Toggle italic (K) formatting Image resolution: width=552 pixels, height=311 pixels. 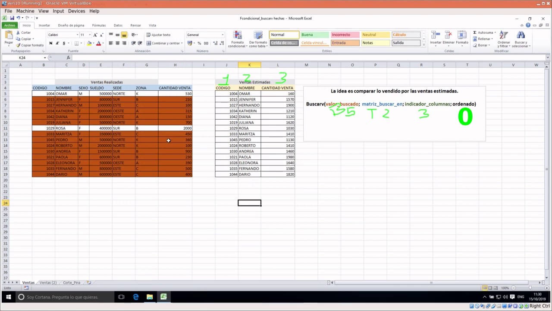tap(57, 43)
